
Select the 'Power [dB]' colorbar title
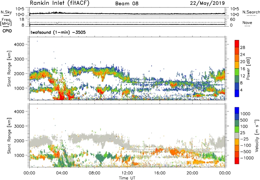tap(248, 69)
